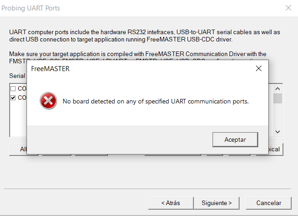Click empty area in serial port list
The image size is (298, 216).
pyautogui.click(x=18, y=123)
